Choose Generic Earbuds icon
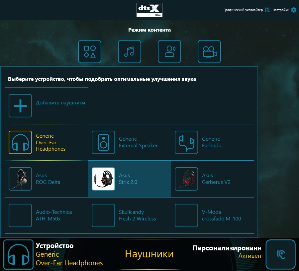 point(186,142)
